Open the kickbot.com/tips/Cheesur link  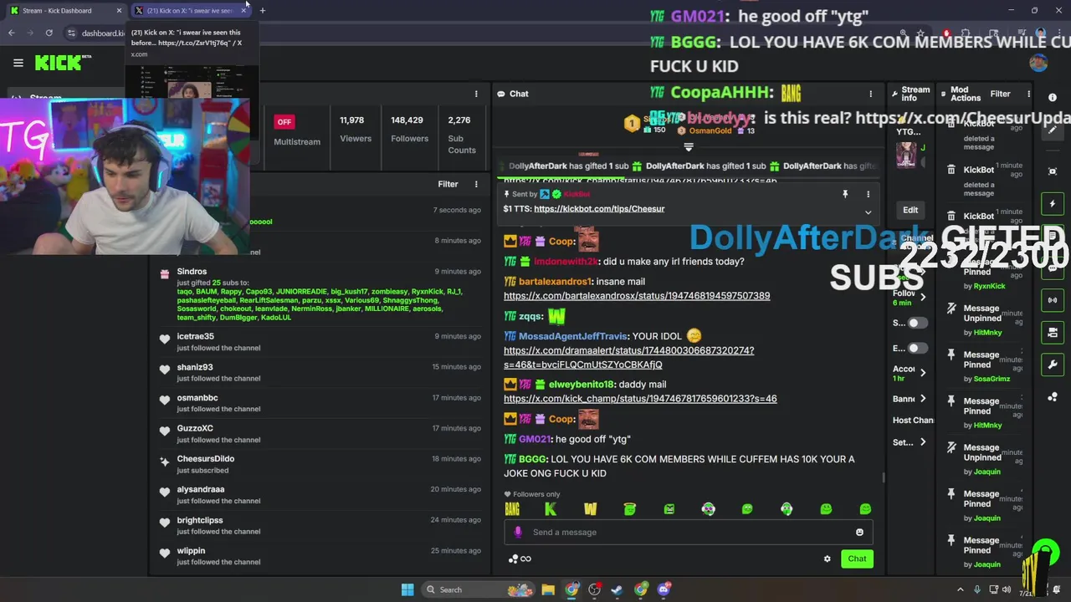pyautogui.click(x=599, y=209)
